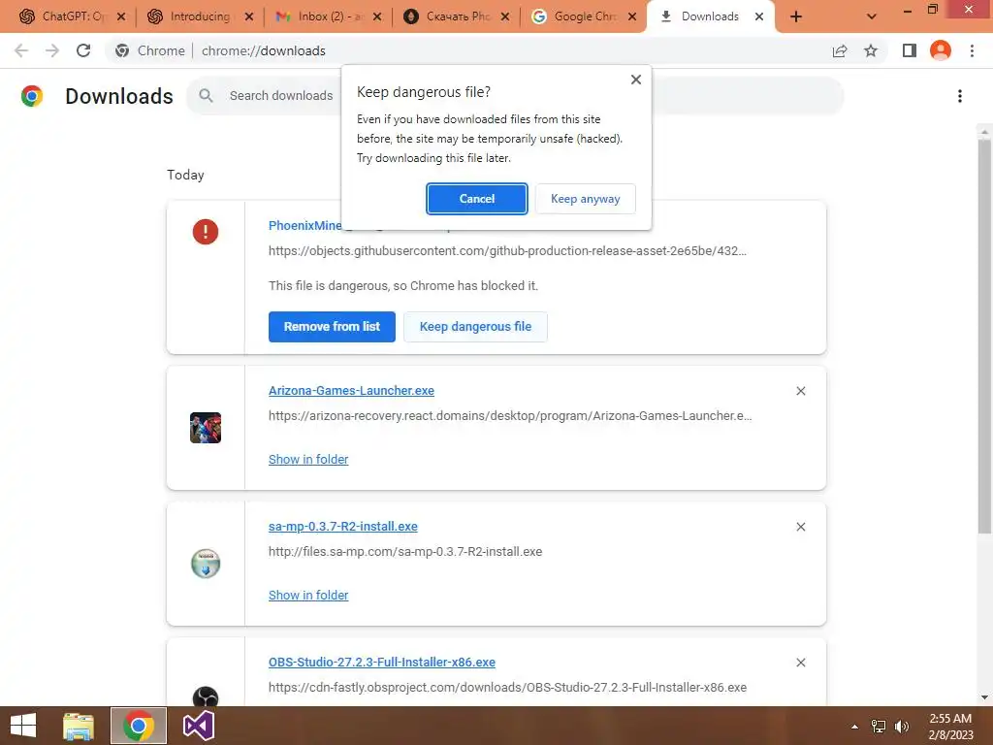This screenshot has height=745, width=993.
Task: Click Cancel in the dialog
Action: [476, 199]
